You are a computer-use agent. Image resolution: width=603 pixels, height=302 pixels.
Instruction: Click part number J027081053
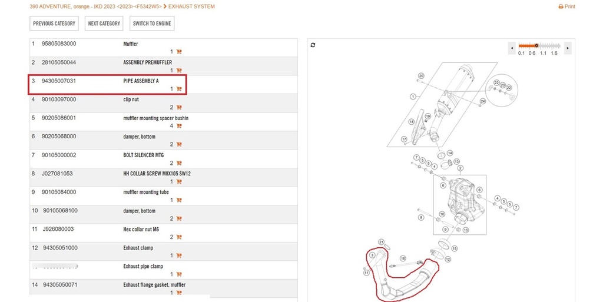pyautogui.click(x=57, y=173)
